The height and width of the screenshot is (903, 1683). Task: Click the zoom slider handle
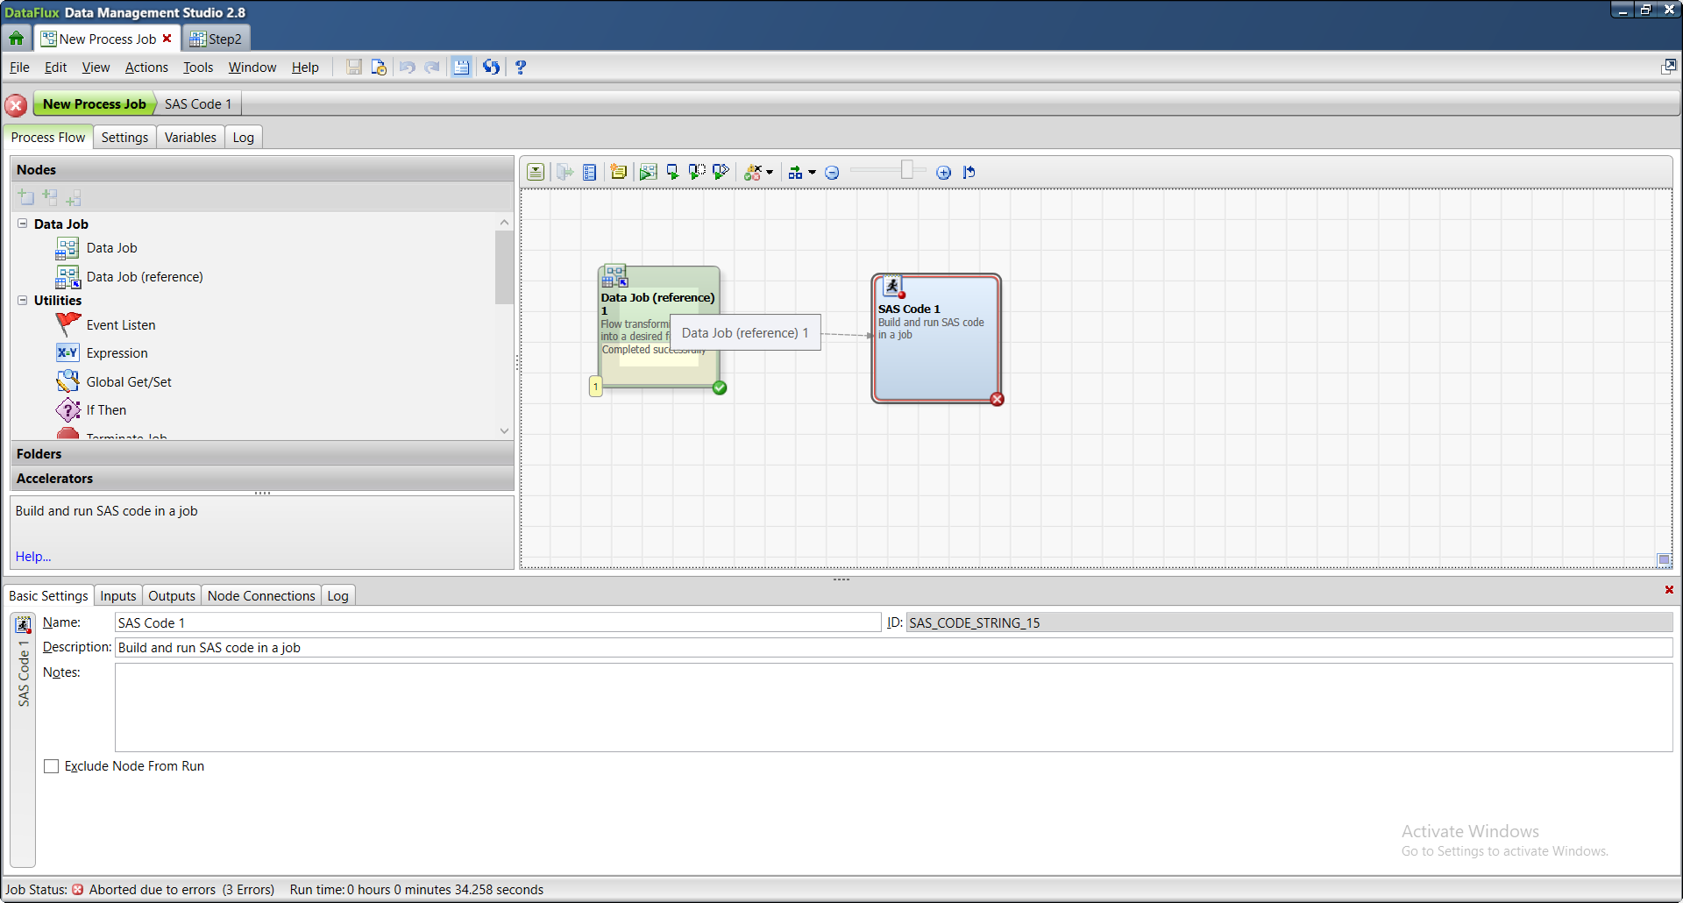coord(906,170)
